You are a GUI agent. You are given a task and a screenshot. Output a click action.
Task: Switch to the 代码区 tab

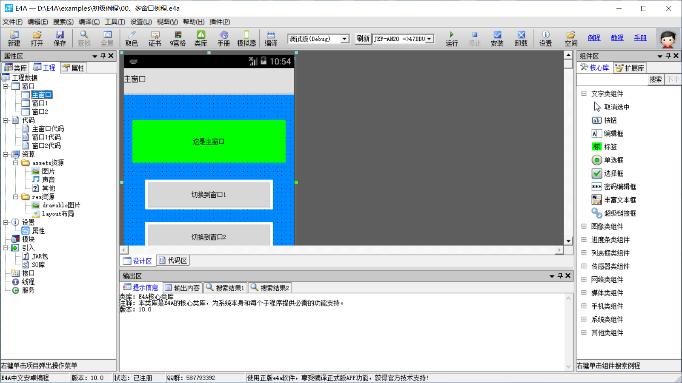pyautogui.click(x=173, y=261)
